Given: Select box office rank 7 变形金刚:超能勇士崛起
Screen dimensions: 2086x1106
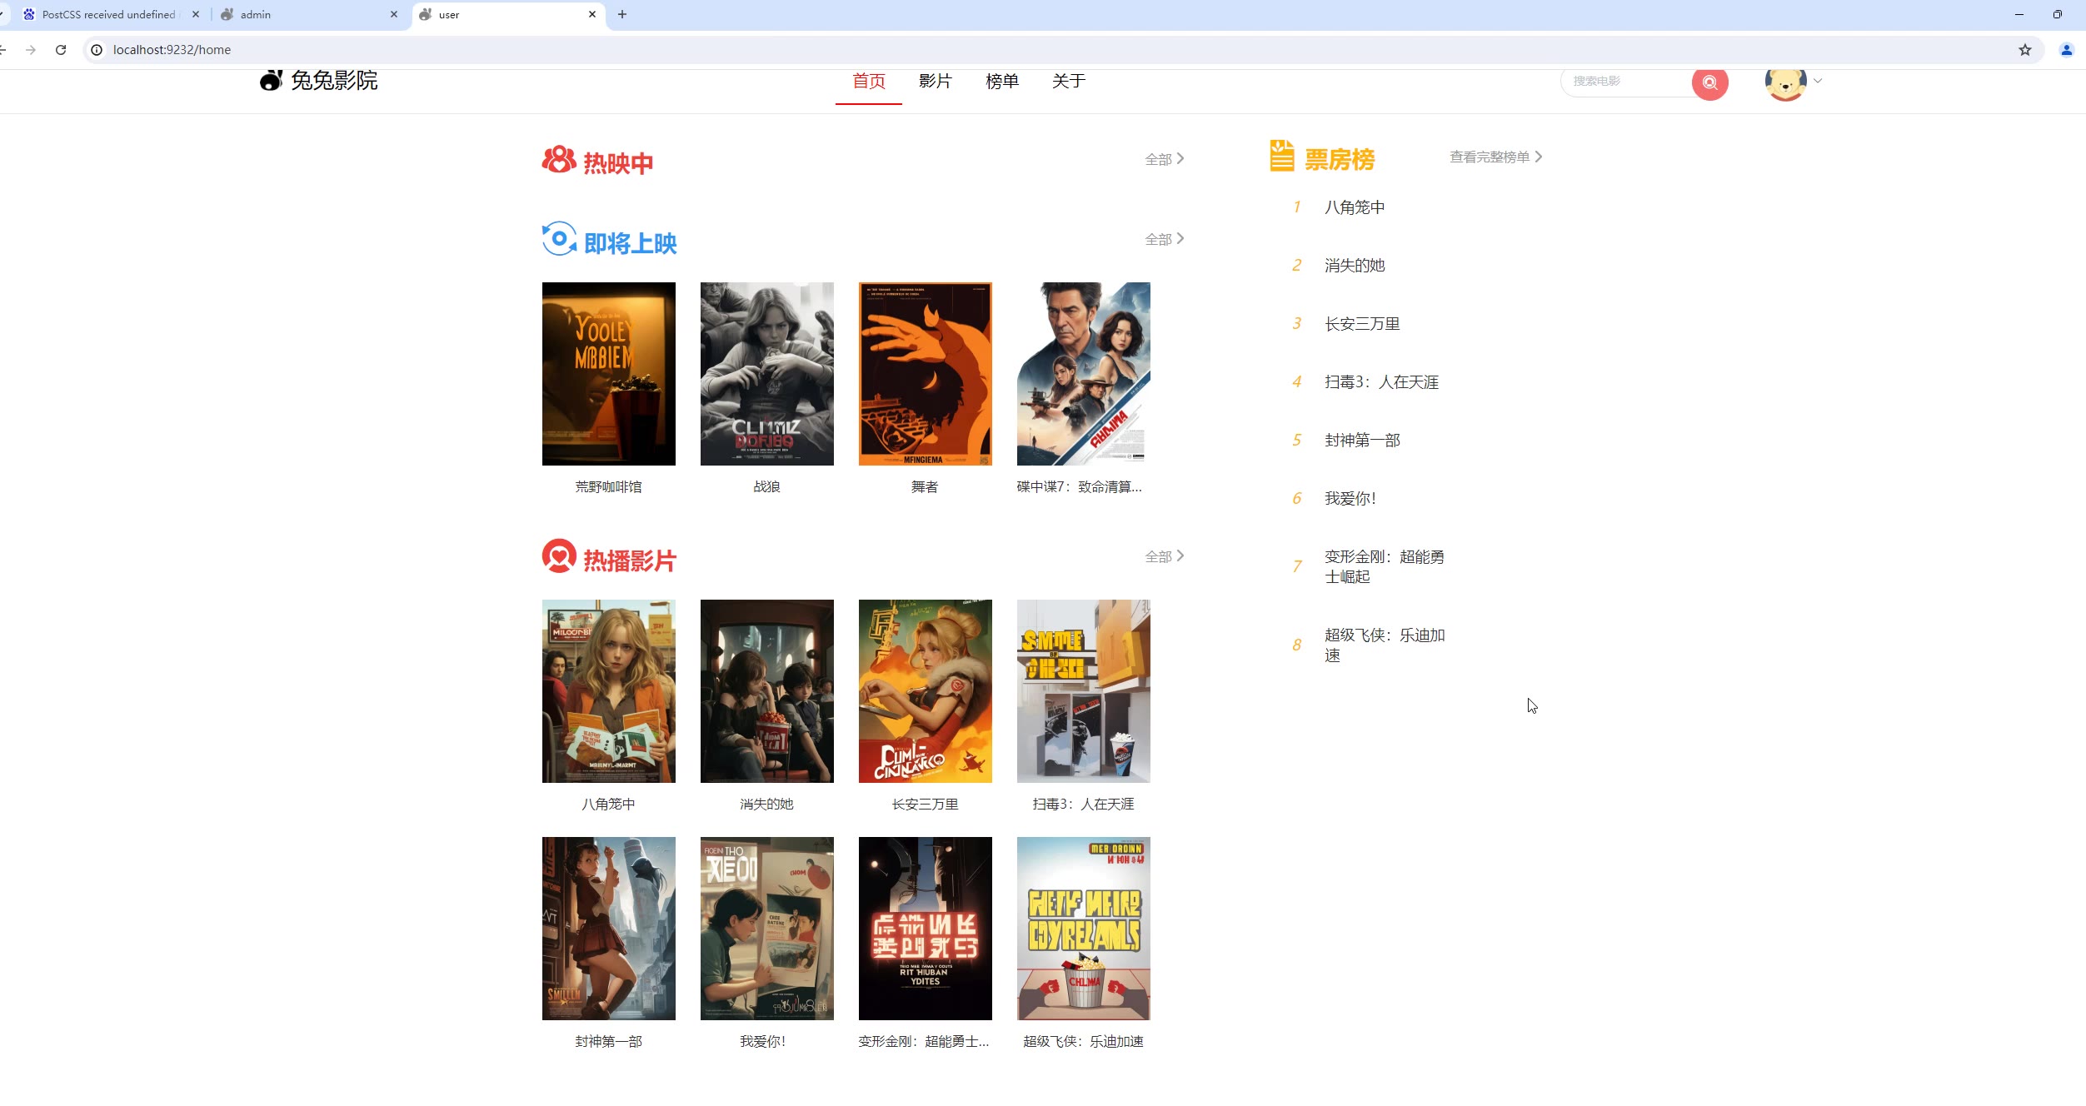Looking at the screenshot, I should pyautogui.click(x=1385, y=566).
